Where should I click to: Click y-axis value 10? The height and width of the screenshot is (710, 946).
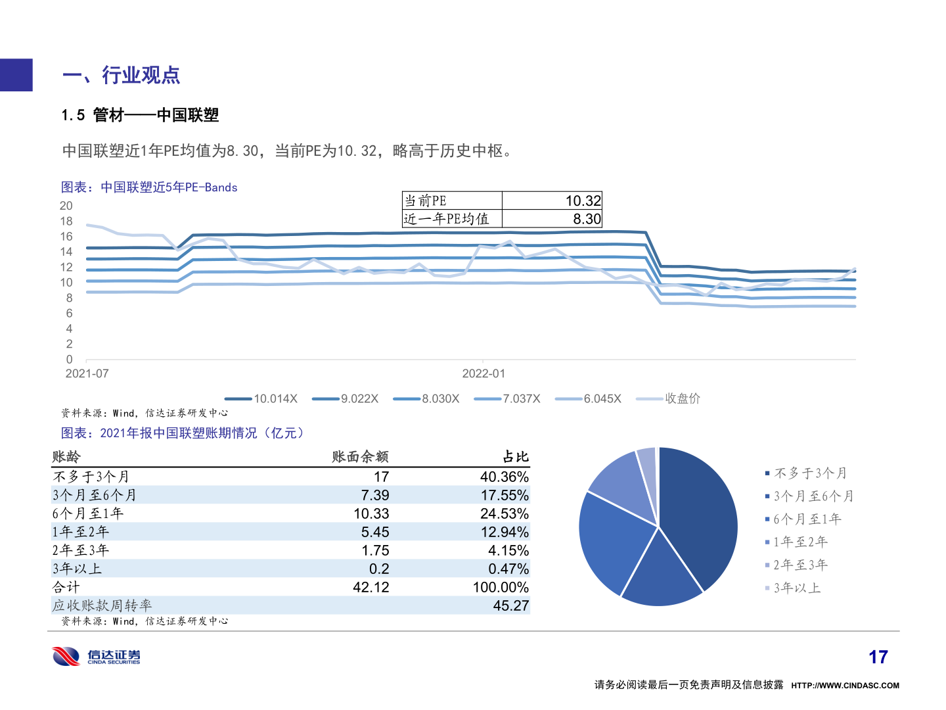click(66, 283)
